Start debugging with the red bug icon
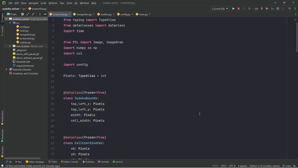 pyautogui.click(x=239, y=9)
